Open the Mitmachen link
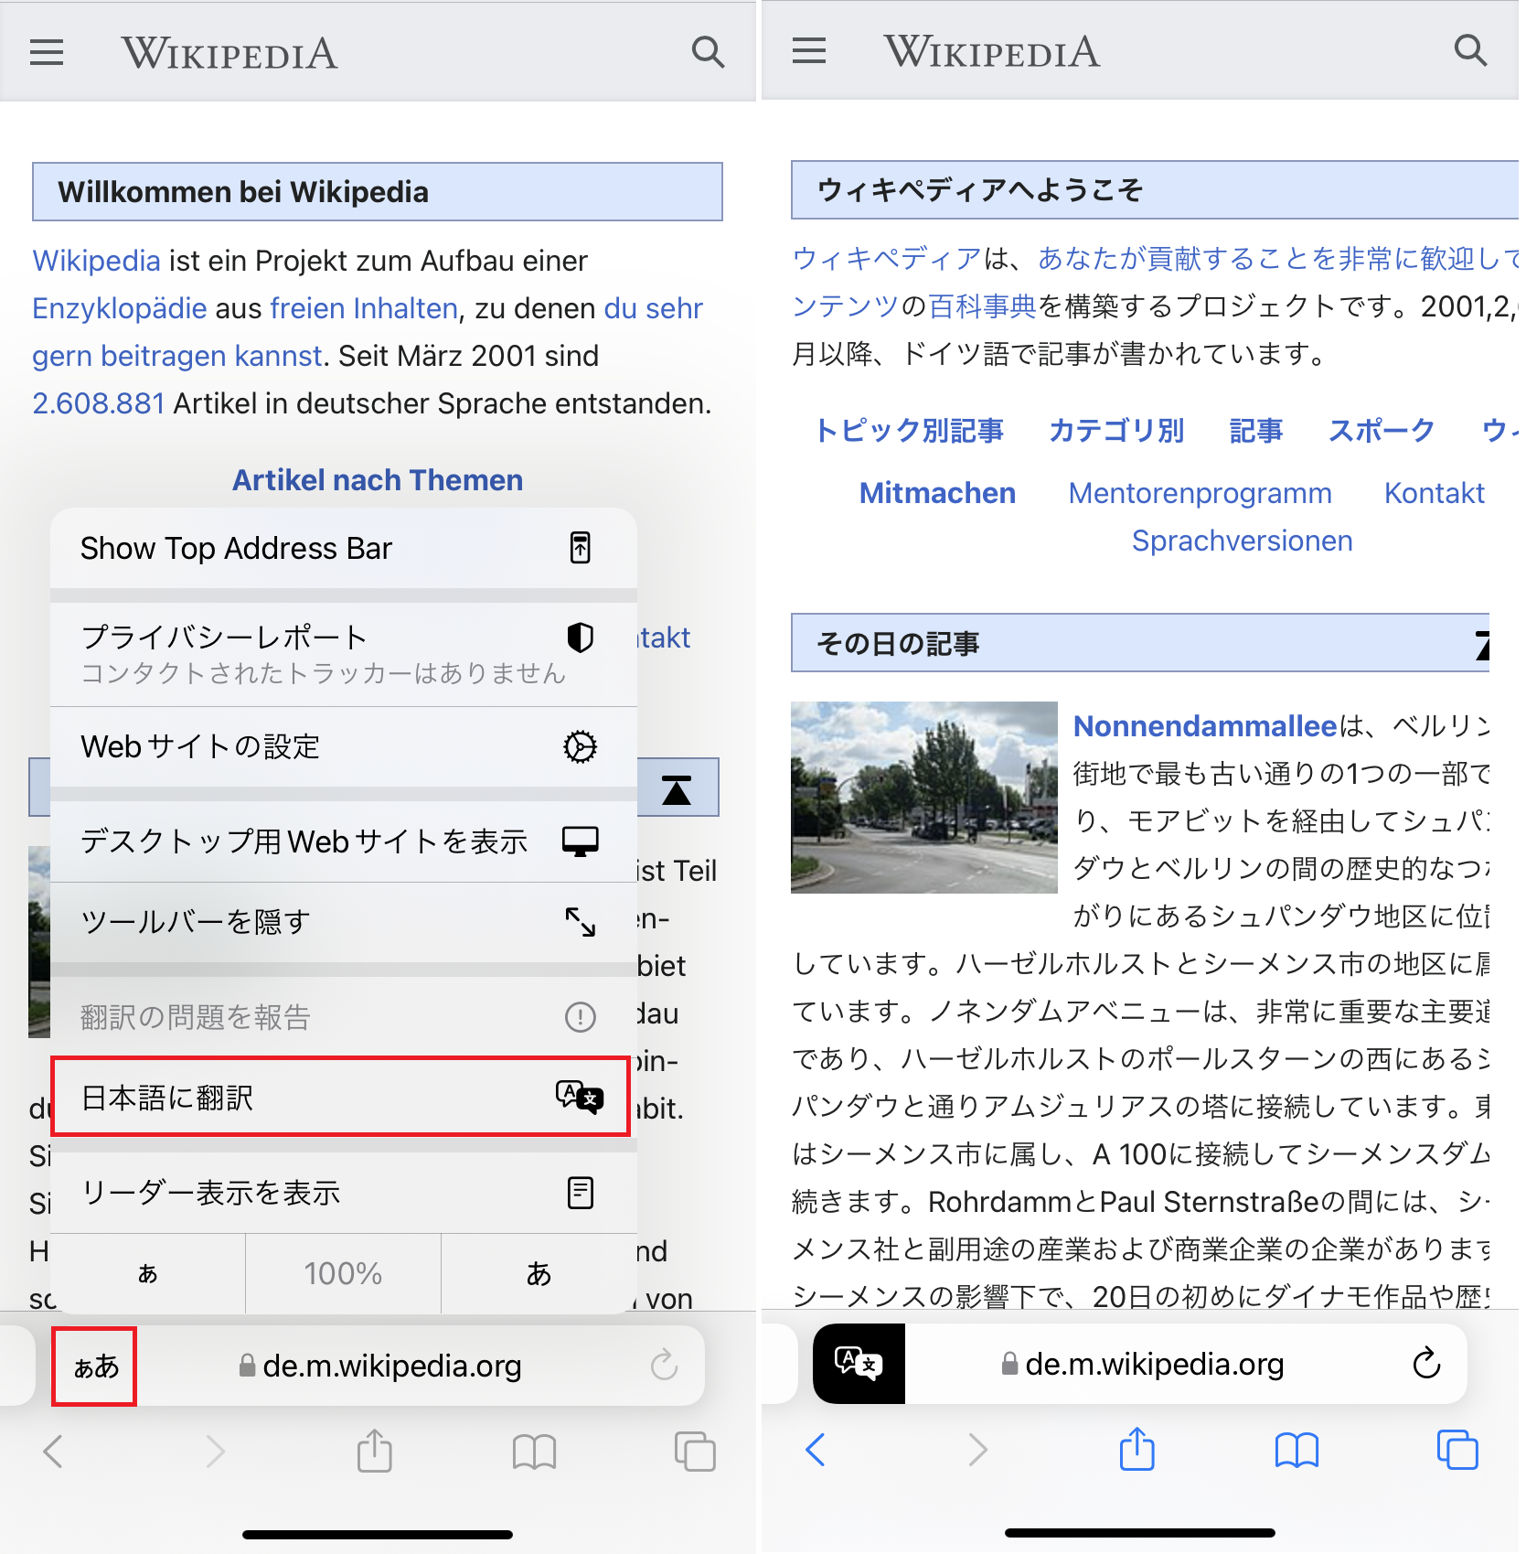 [937, 493]
